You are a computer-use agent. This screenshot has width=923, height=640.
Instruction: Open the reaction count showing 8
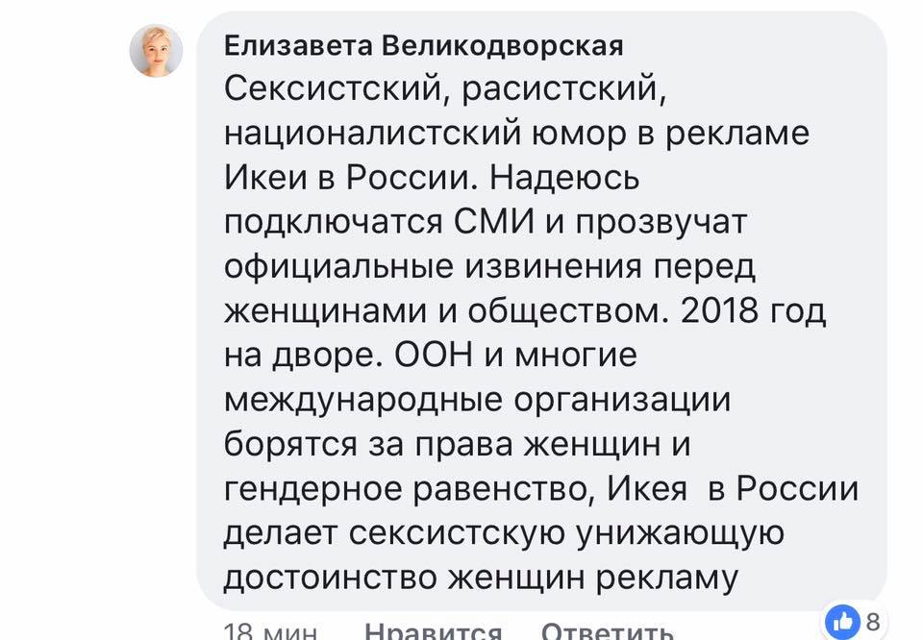(x=873, y=622)
